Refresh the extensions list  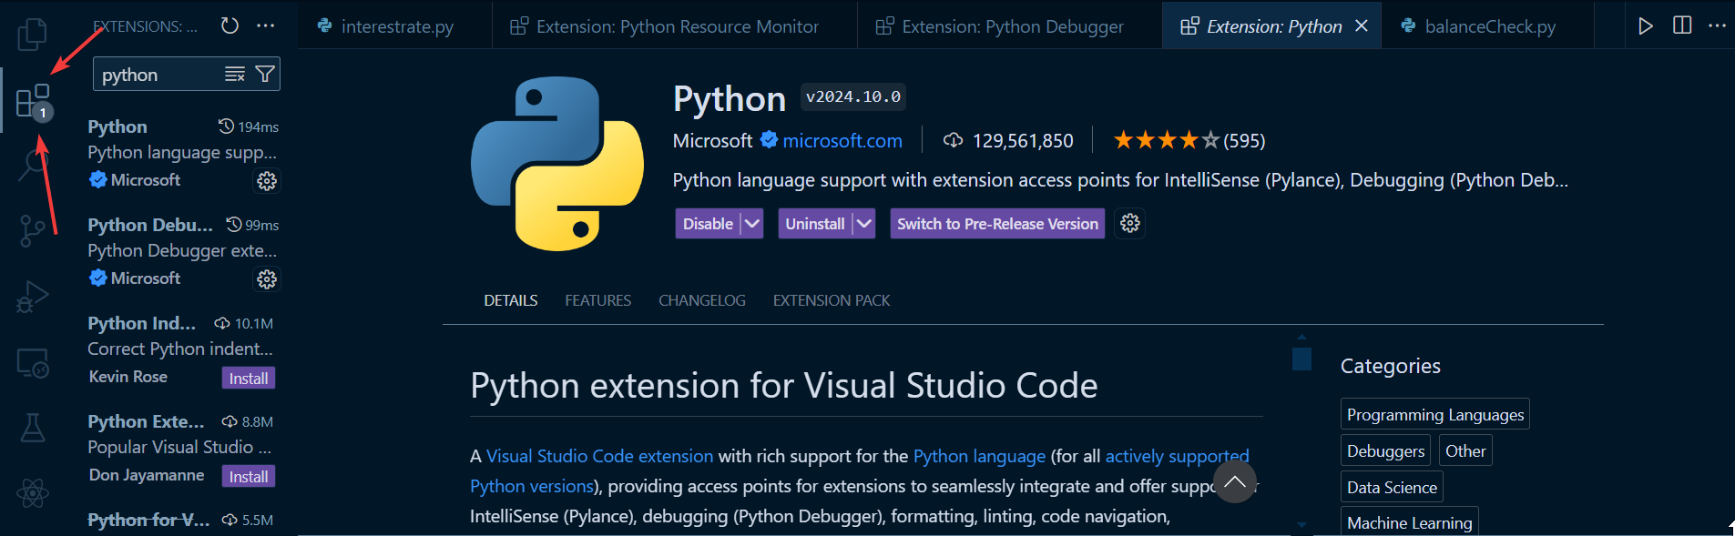(x=230, y=25)
